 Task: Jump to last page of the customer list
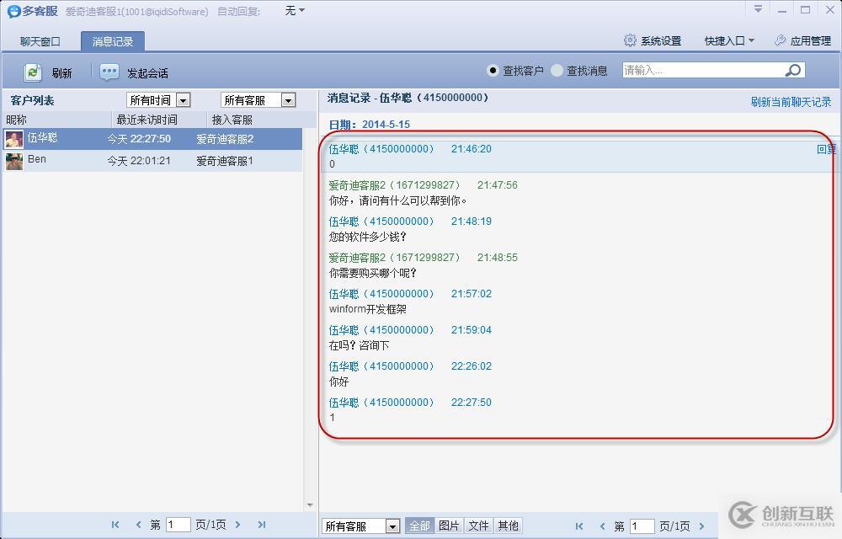tap(261, 524)
